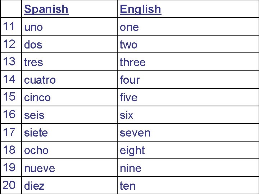Click the English word ten
The width and height of the screenshot is (259, 194).
128,186
